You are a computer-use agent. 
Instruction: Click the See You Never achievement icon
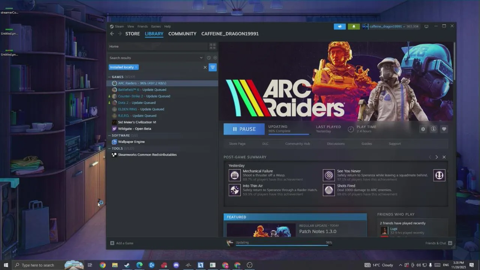(329, 175)
